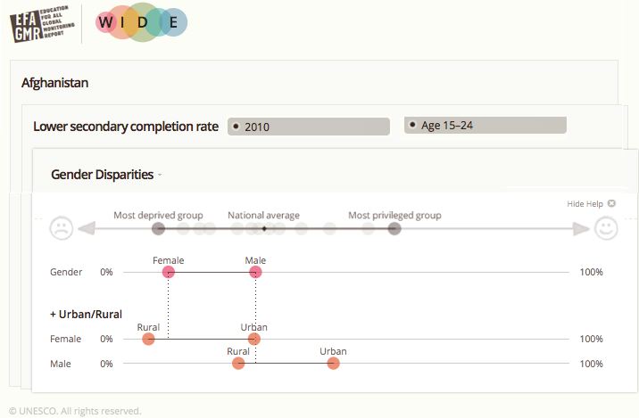Viewport: 639px width, 418px height.
Task: Click the EFA GMR logo
Action: (x=42, y=23)
